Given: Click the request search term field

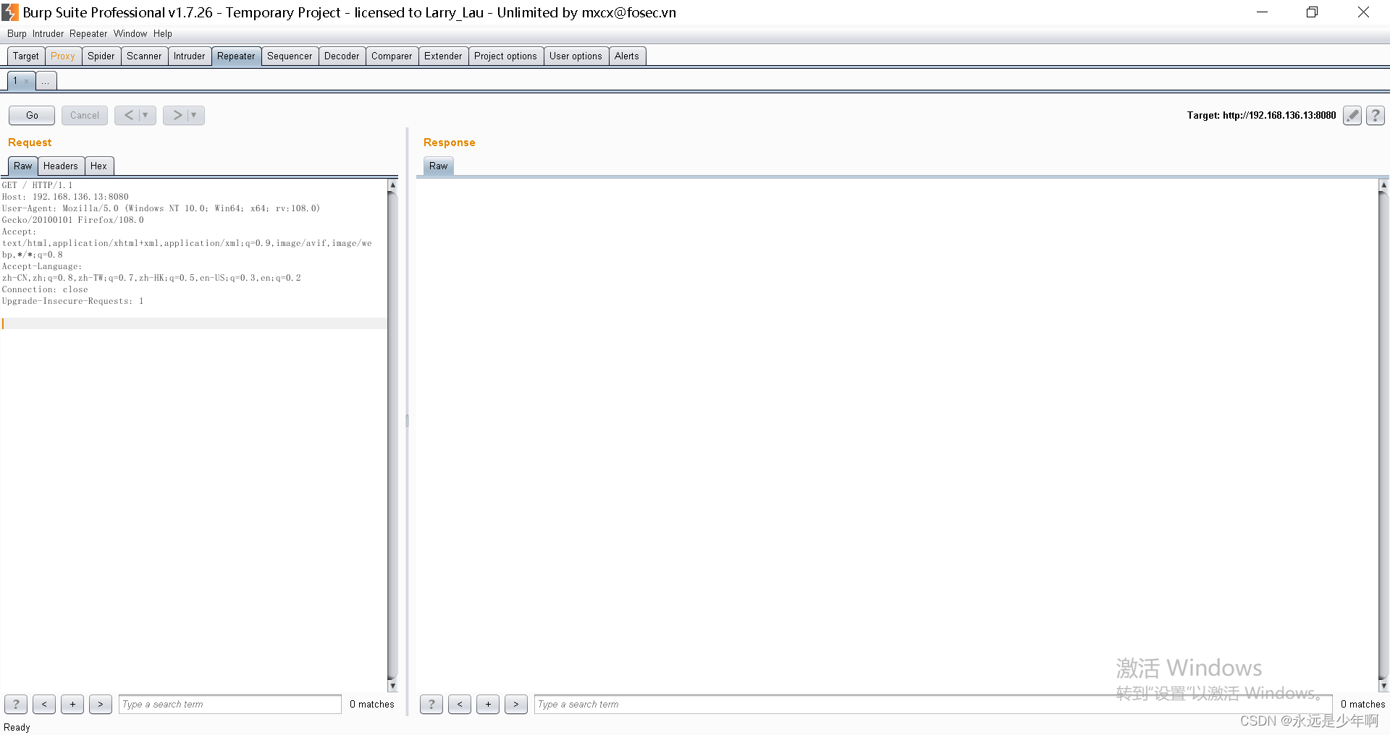Looking at the screenshot, I should pos(229,704).
